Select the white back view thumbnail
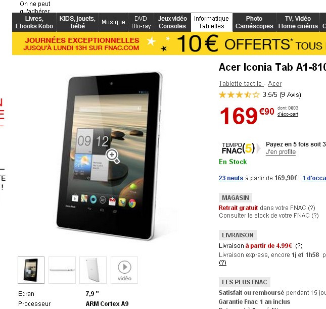This screenshot has width=326, height=309. click(x=93, y=270)
